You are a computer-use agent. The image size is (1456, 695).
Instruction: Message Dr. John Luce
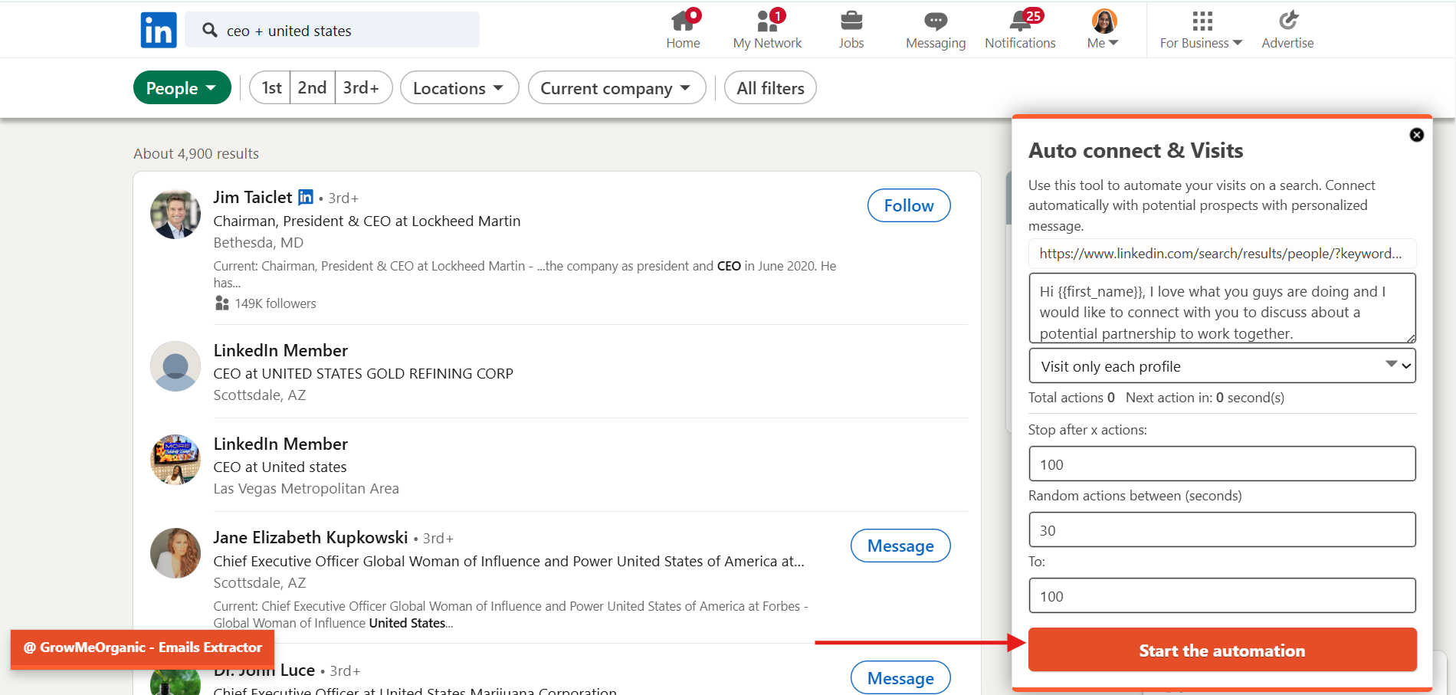tap(900, 678)
